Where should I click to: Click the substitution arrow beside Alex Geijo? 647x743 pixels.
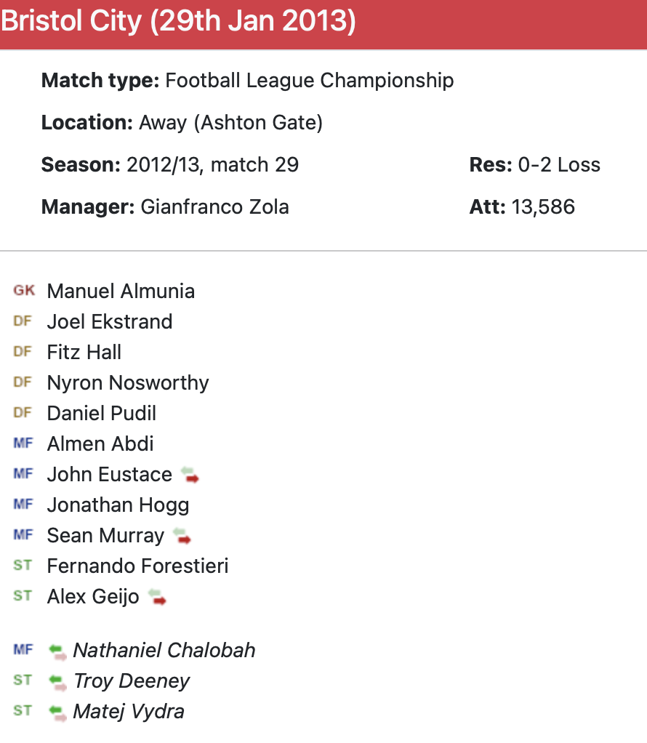(158, 598)
